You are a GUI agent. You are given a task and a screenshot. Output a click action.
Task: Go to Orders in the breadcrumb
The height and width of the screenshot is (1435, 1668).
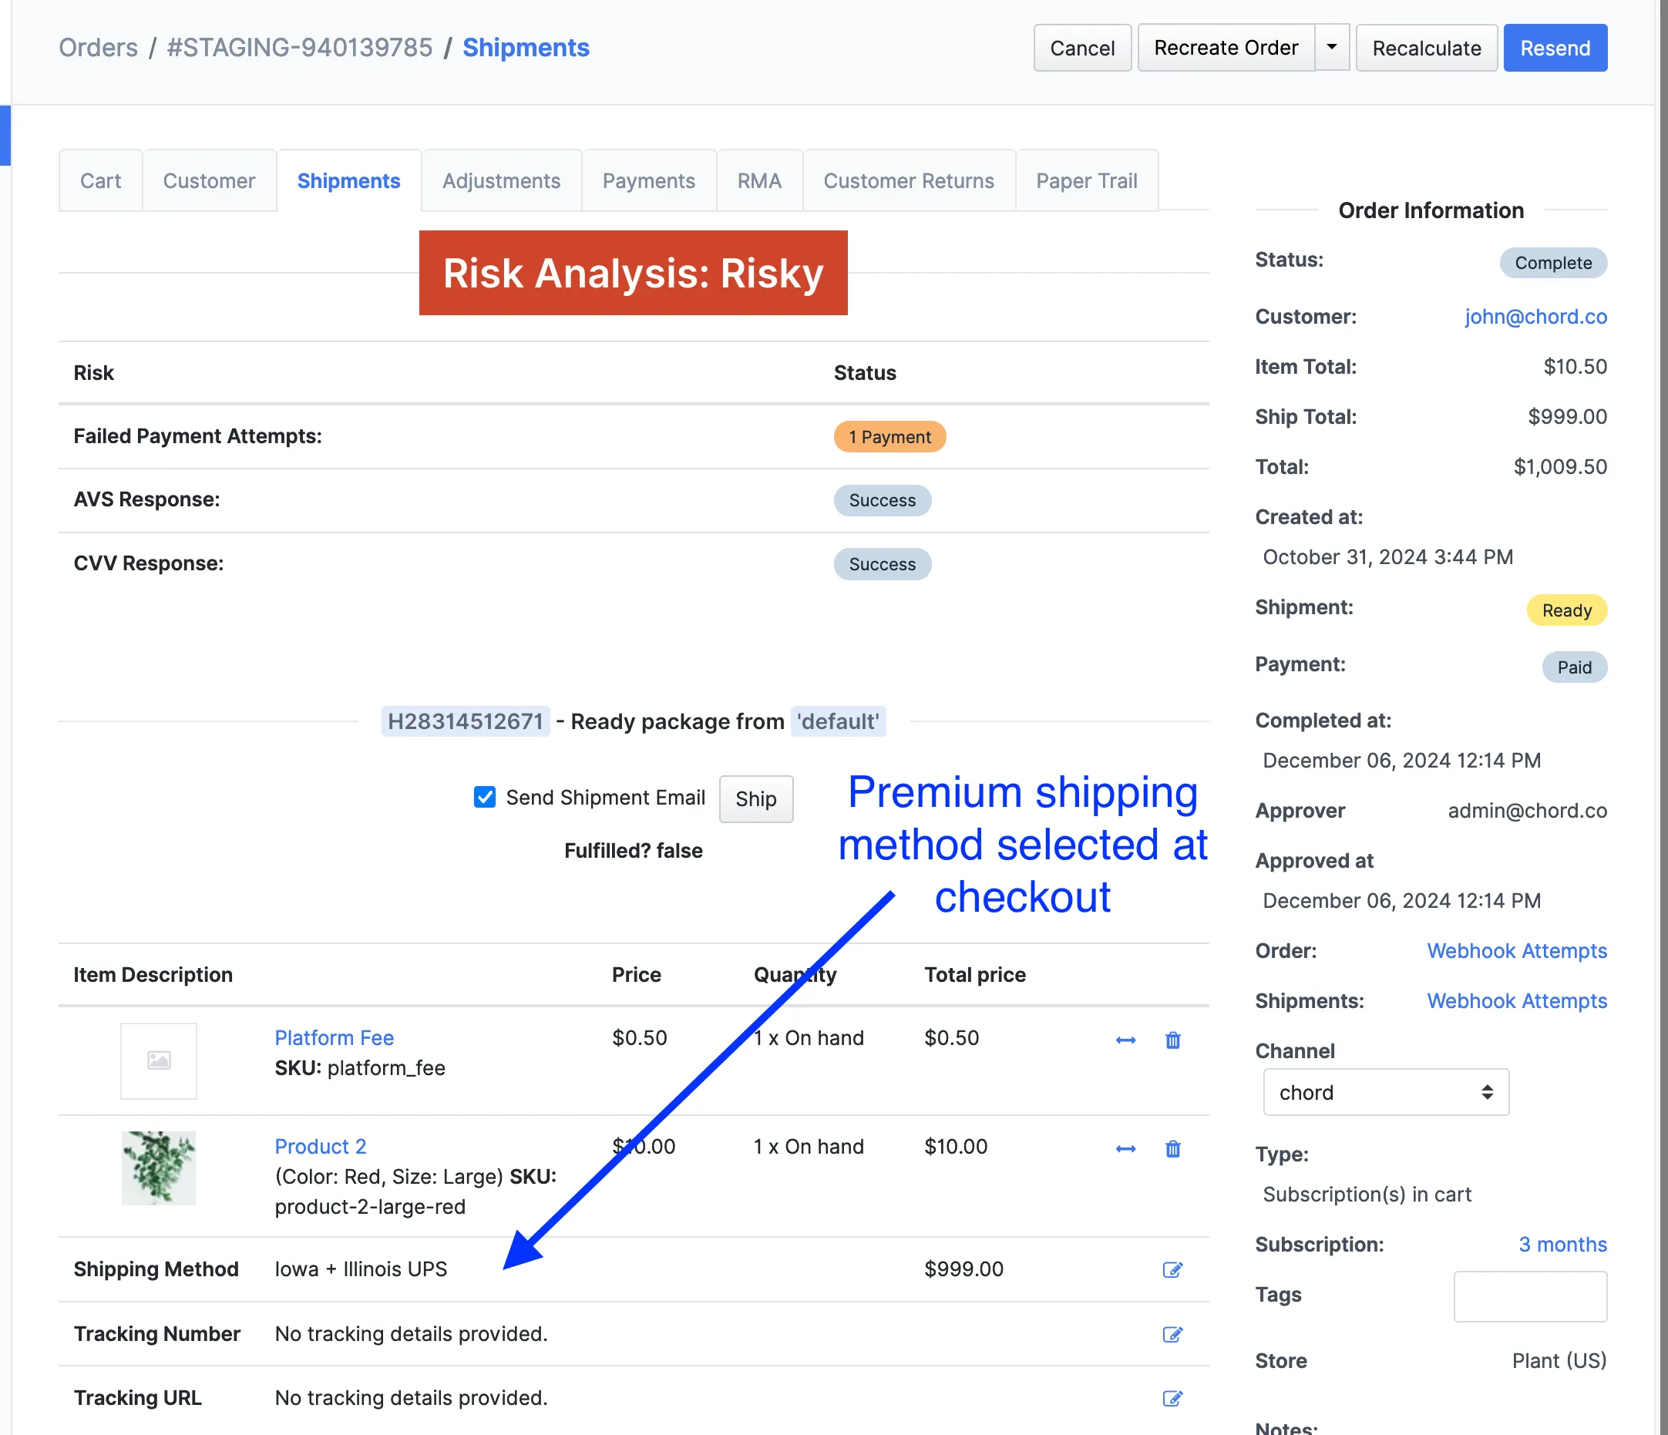click(x=98, y=48)
